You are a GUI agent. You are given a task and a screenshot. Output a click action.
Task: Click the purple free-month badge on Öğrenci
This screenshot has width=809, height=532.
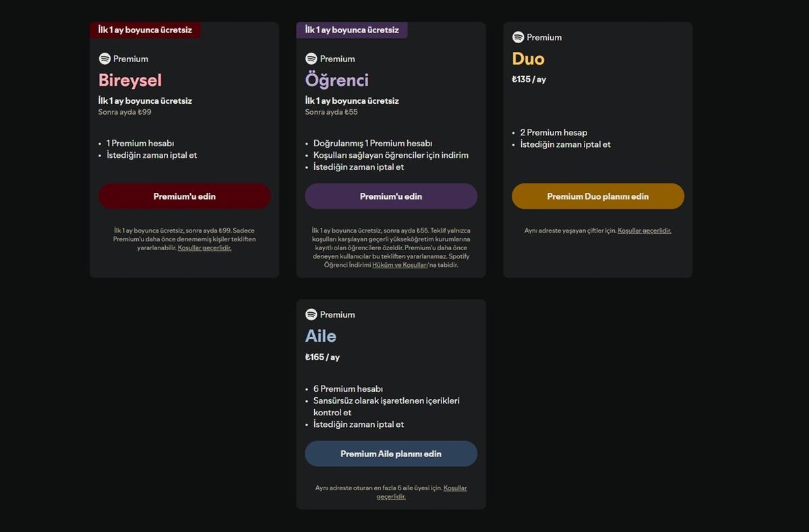(351, 30)
